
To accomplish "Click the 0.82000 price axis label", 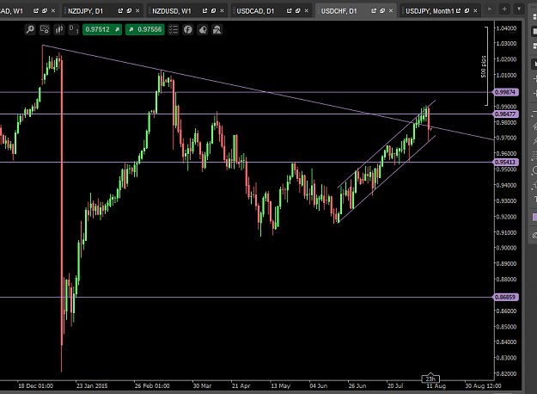I will [506, 373].
